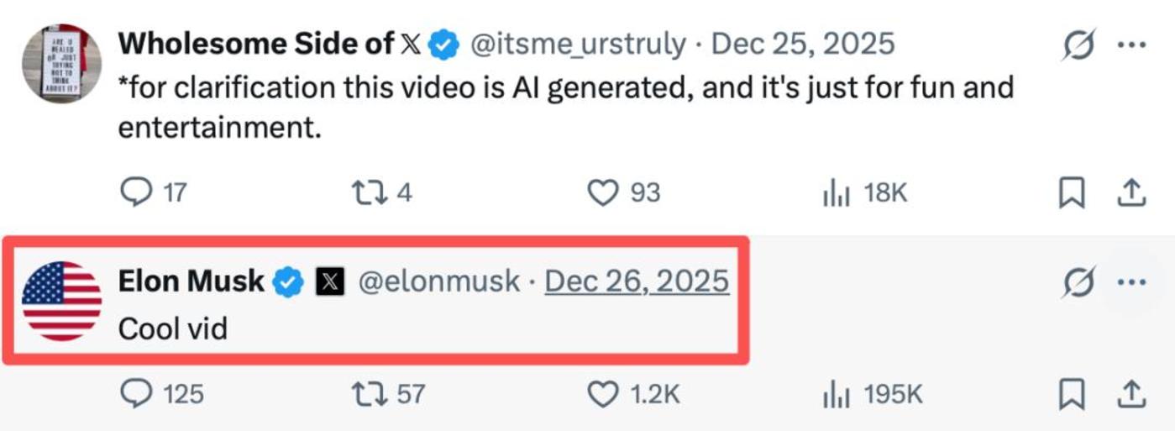Repost the AI generated clarification post
The image size is (1175, 431).
point(370,193)
